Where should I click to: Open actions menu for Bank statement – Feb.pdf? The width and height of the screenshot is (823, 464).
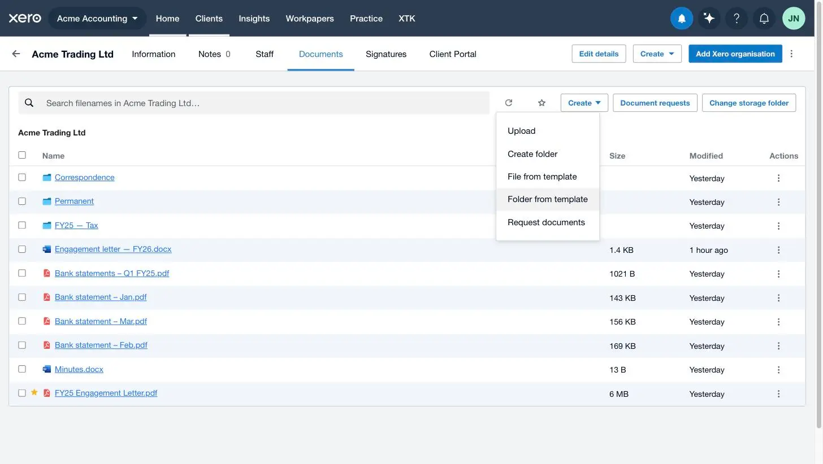point(778,346)
